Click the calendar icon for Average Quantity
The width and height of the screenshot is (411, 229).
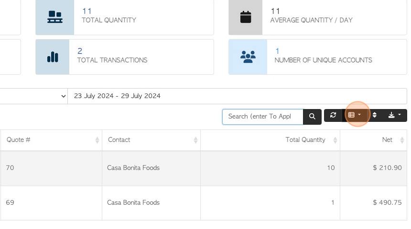point(246,17)
